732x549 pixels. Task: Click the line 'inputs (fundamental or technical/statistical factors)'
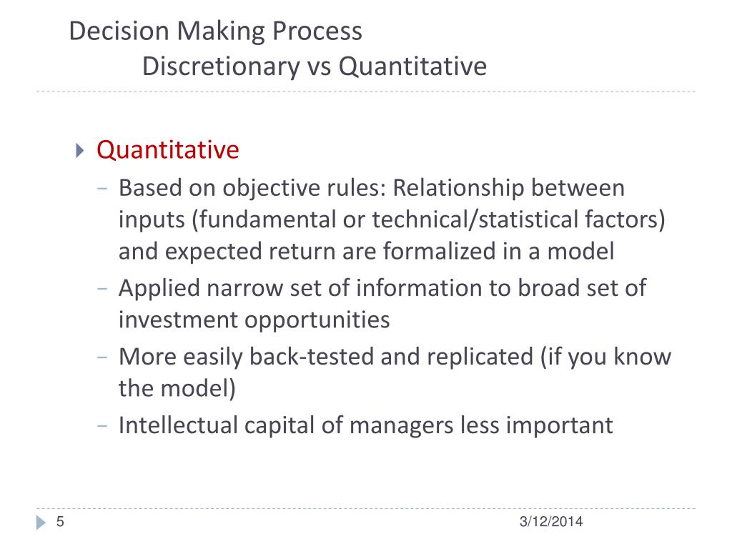[392, 220]
